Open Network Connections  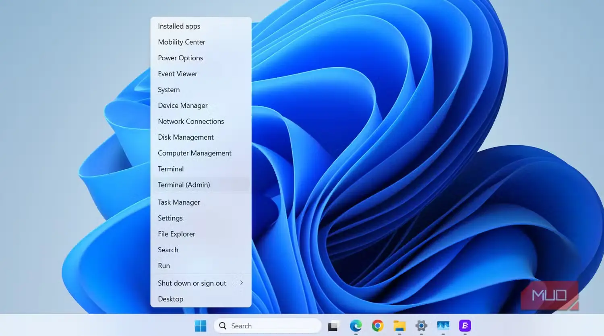click(201, 122)
